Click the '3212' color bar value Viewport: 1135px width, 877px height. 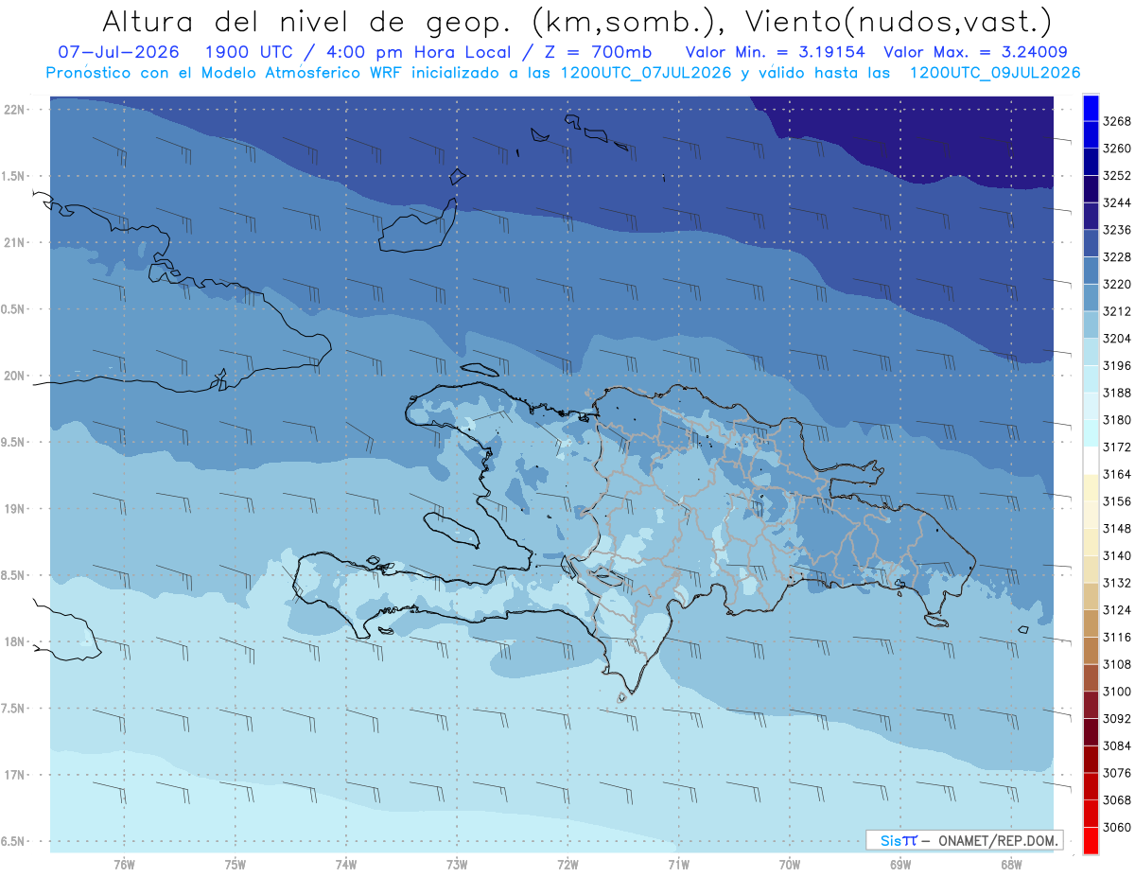click(1117, 311)
